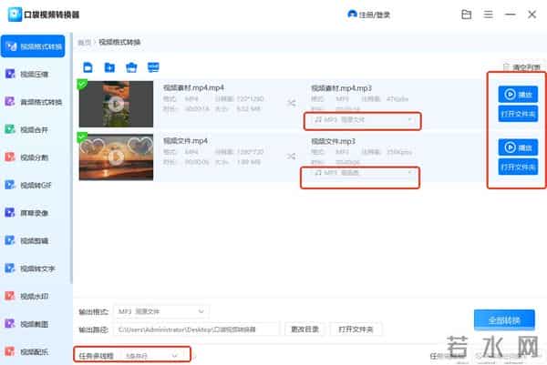Open folder for 视频素材.mp4.mp3 row
547x365 pixels.
pos(518,114)
